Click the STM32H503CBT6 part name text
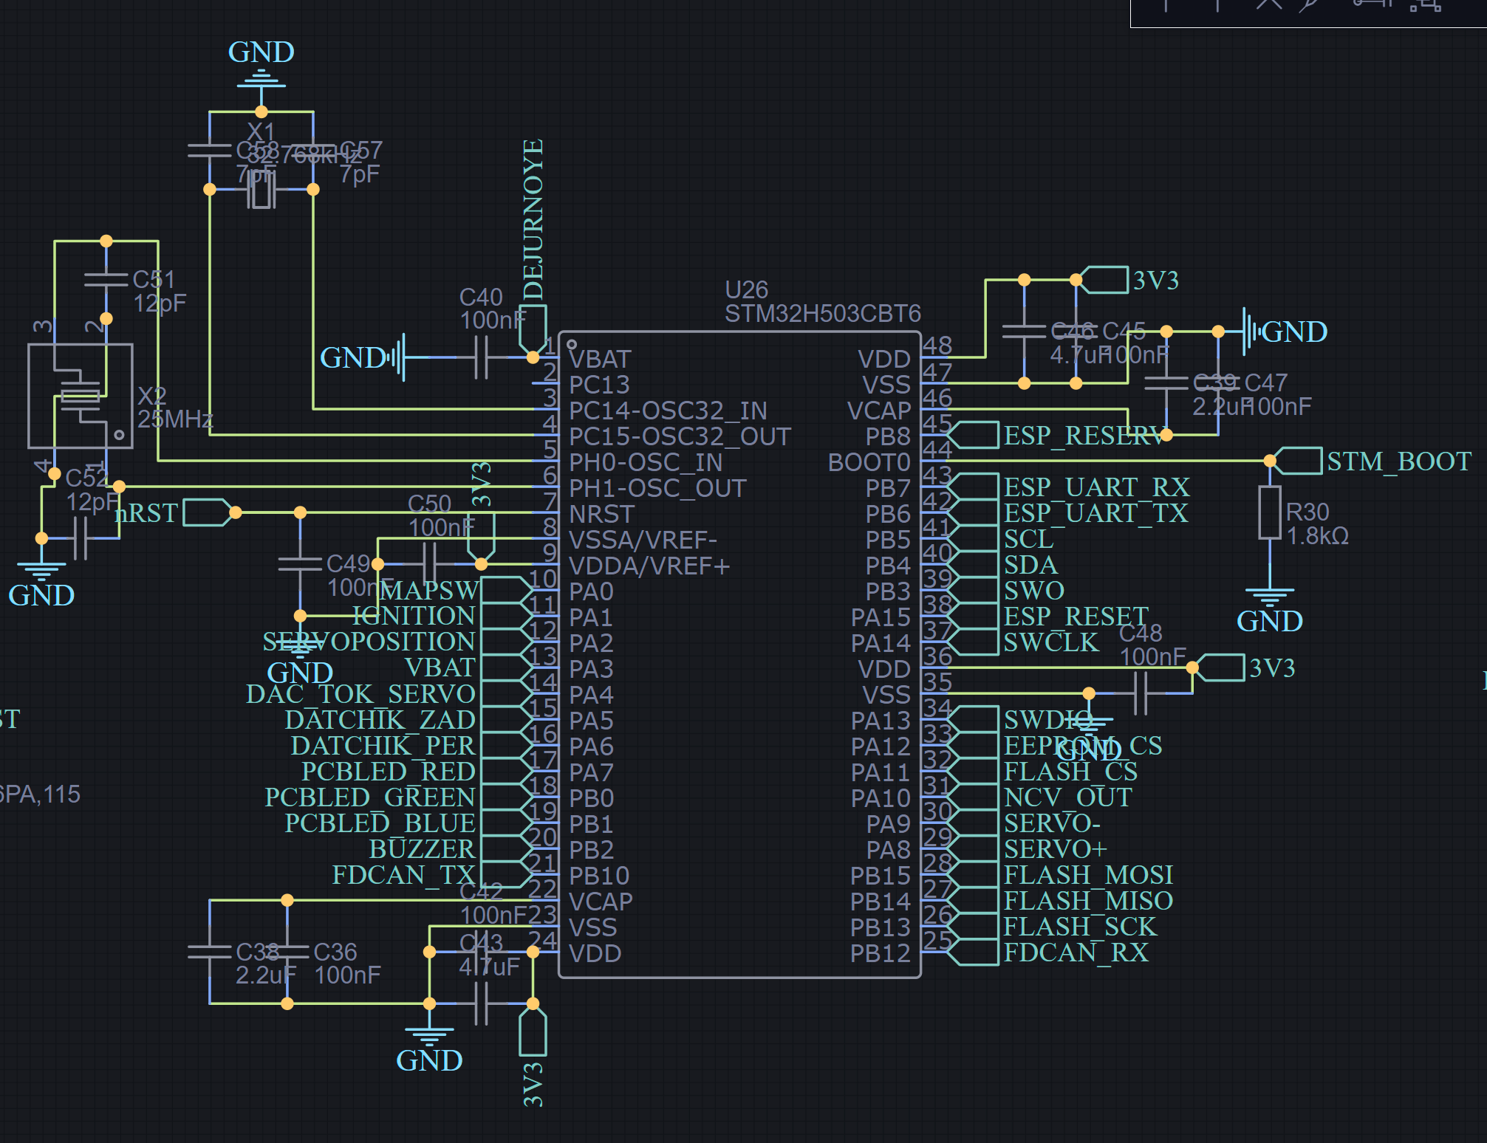 [x=822, y=314]
